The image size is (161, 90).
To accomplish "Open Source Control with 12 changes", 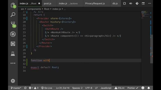I will point(13,24).
